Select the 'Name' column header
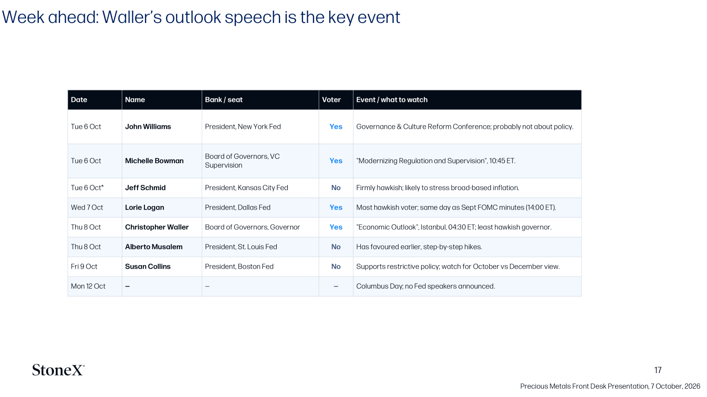Viewport: 707px width, 397px height. tap(162, 100)
